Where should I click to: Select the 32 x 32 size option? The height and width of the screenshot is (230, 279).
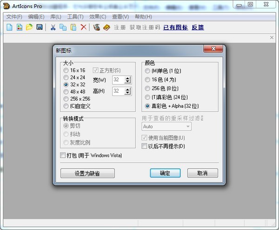click(x=74, y=84)
